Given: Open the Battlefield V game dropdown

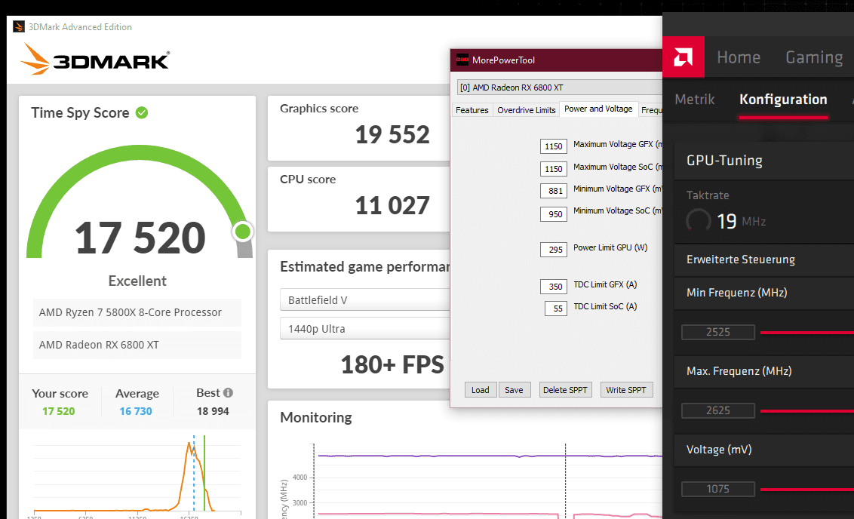Looking at the screenshot, I should [365, 300].
